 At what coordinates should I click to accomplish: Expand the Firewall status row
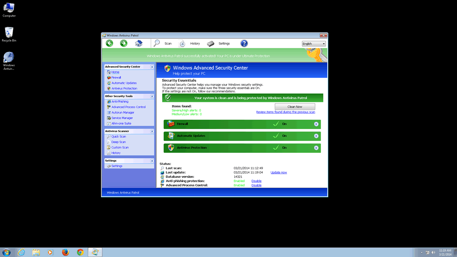coord(316,124)
